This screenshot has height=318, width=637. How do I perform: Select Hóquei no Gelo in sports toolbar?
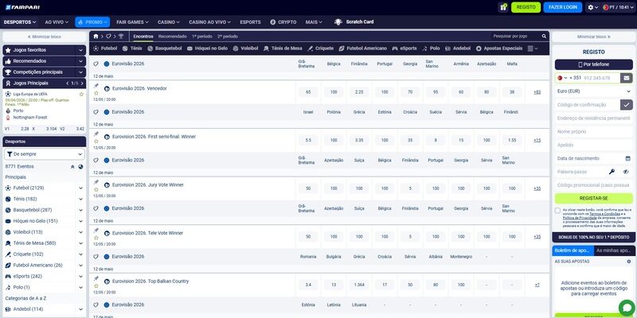point(208,48)
